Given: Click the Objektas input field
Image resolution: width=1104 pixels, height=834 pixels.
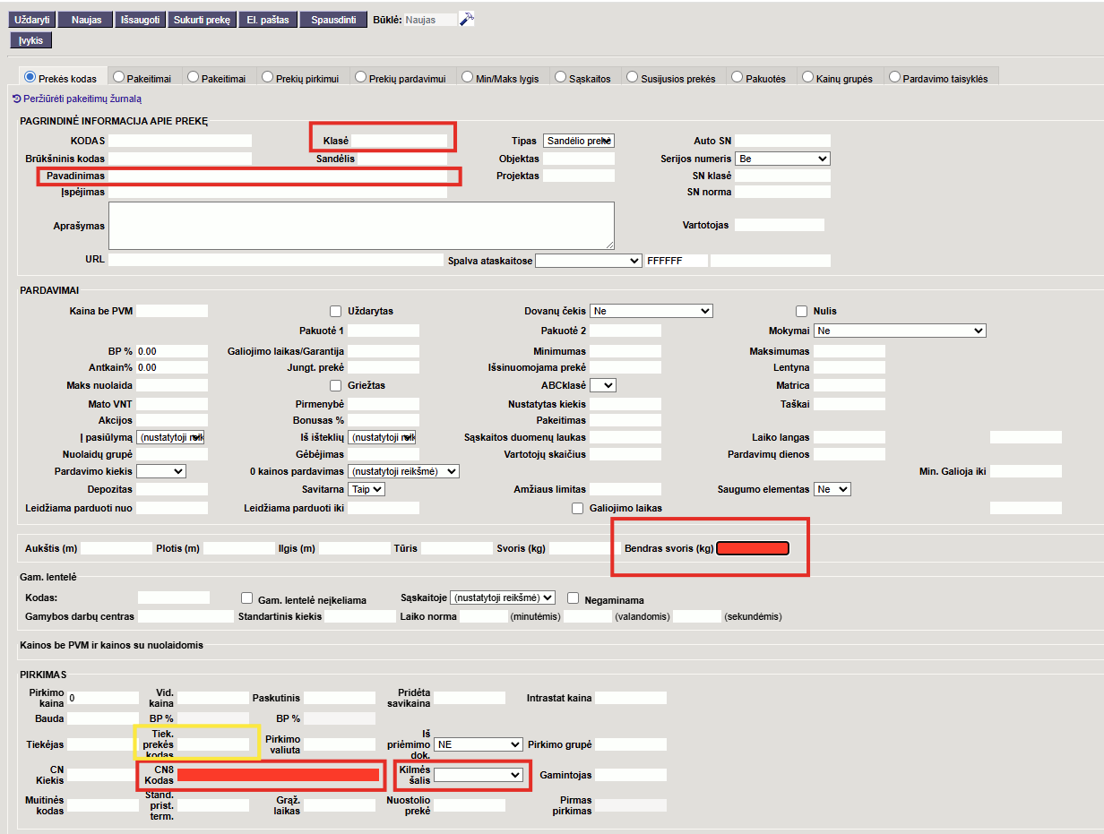Looking at the screenshot, I should click(579, 159).
